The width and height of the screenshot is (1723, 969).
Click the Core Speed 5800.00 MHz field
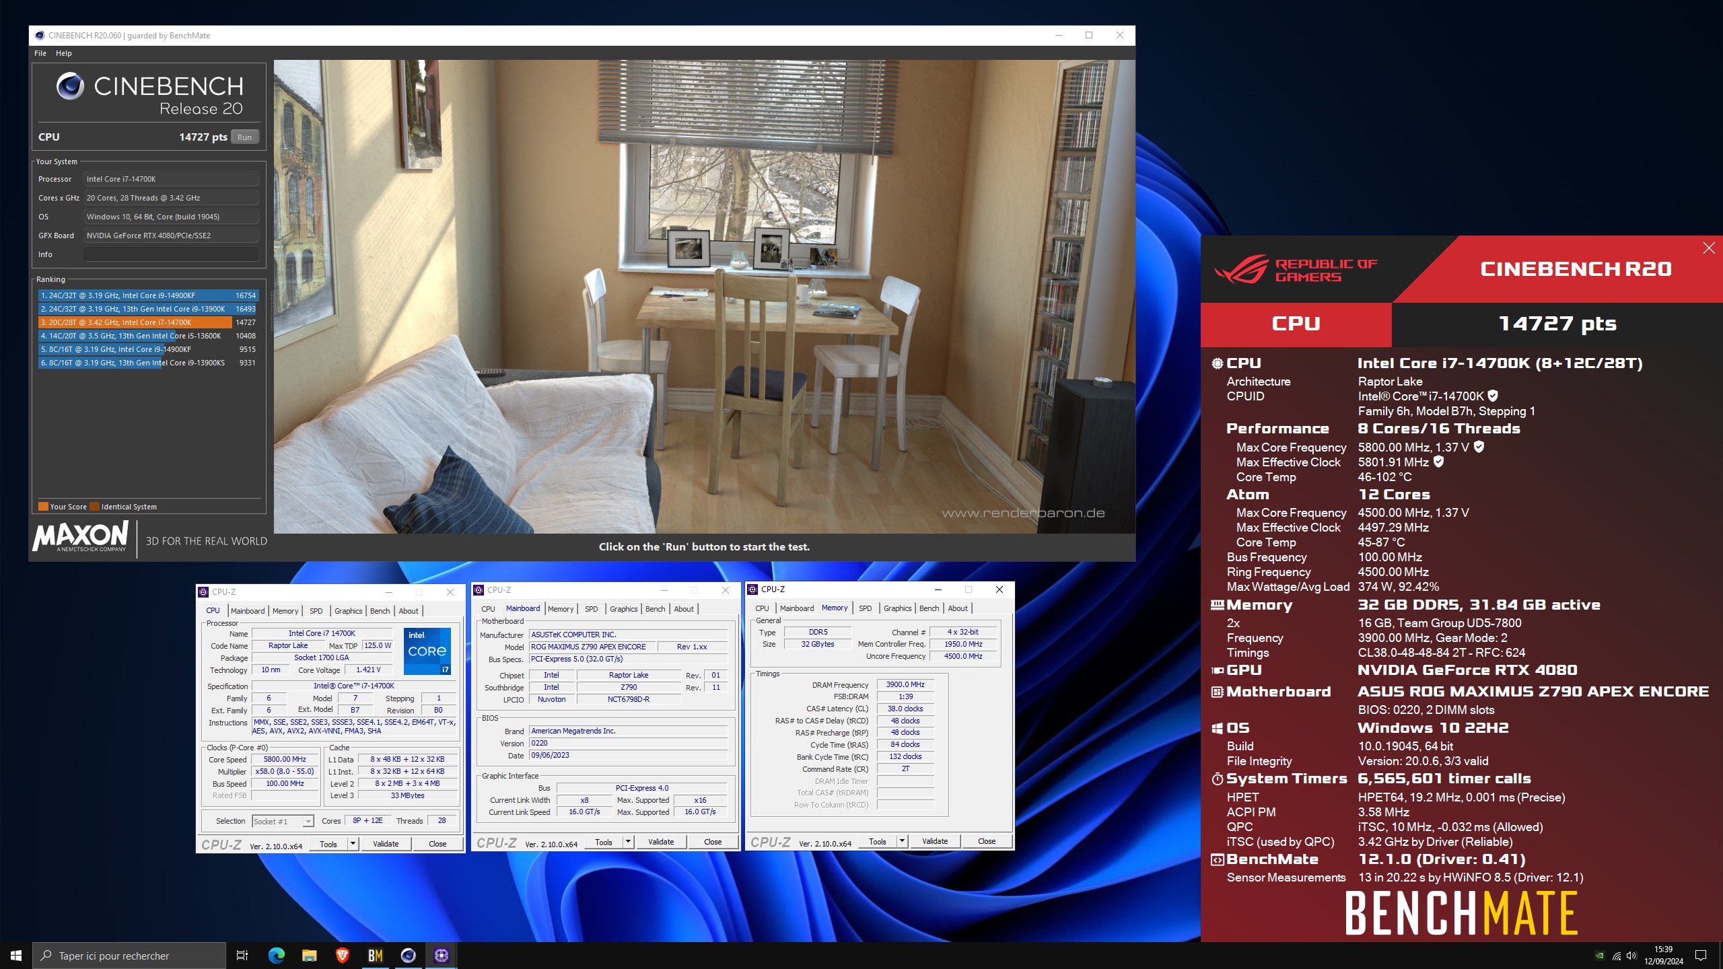[x=285, y=759]
